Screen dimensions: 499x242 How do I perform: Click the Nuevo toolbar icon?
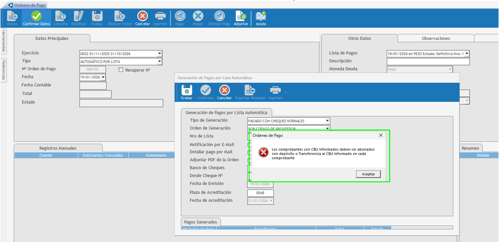click(x=12, y=18)
